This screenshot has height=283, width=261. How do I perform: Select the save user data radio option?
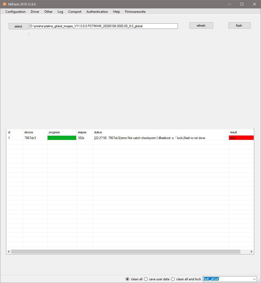tap(157, 279)
